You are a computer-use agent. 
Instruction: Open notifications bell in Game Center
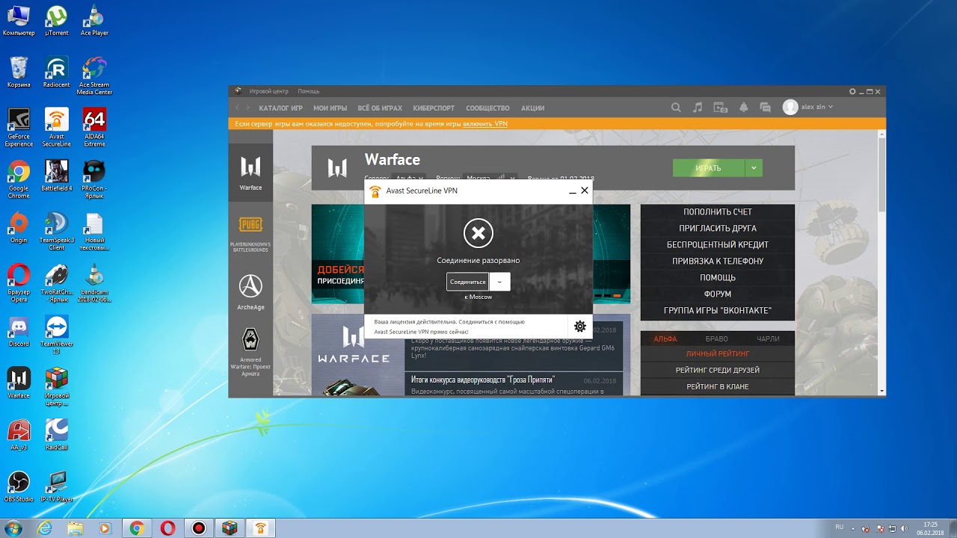point(743,108)
